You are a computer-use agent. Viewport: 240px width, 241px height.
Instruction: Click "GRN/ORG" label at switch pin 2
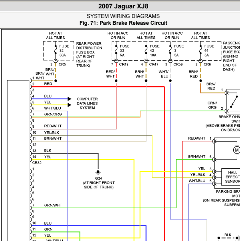[212, 105]
